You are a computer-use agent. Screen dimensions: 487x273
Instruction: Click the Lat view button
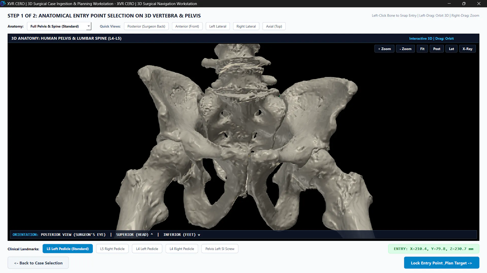(451, 49)
